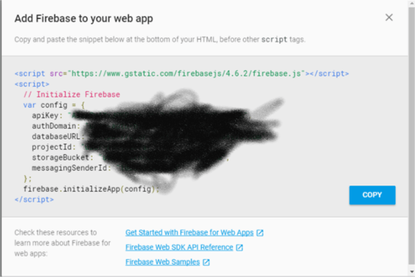Click the firebase.initializeApp(config) line

[91, 188]
